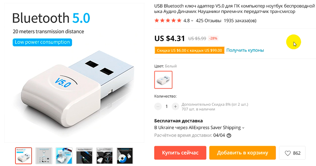316x166 pixels.
Task: Click the heart wishlist icon
Action: point(288,153)
